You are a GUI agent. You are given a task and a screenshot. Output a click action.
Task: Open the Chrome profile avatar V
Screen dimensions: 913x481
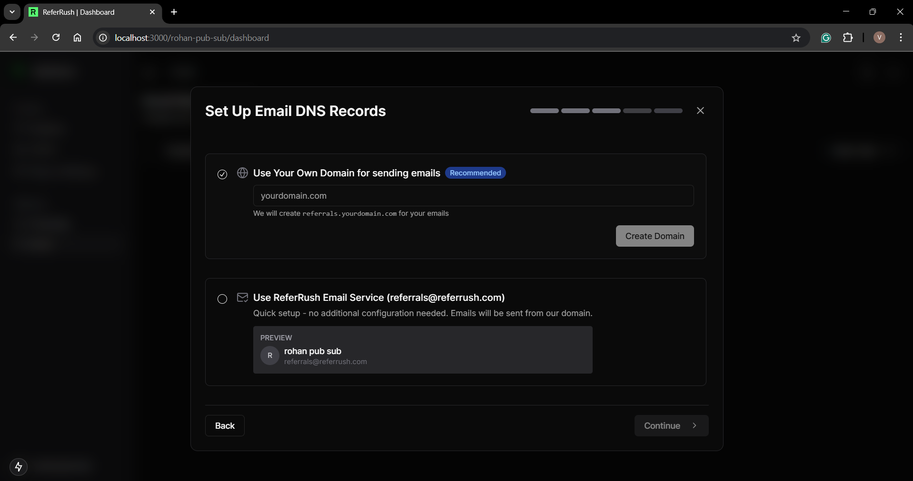(x=879, y=38)
